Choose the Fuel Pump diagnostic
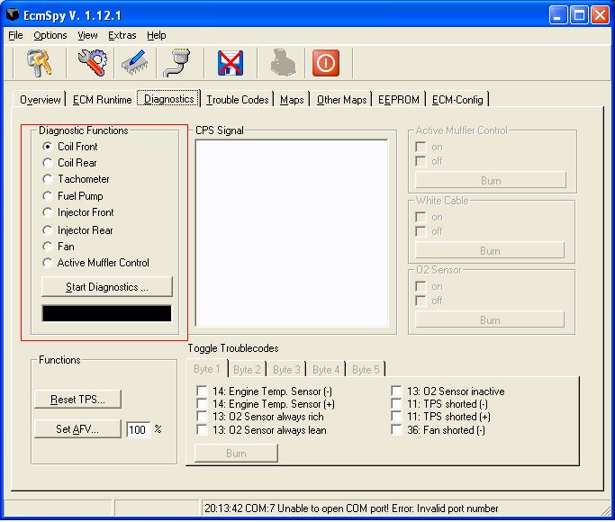 48,196
